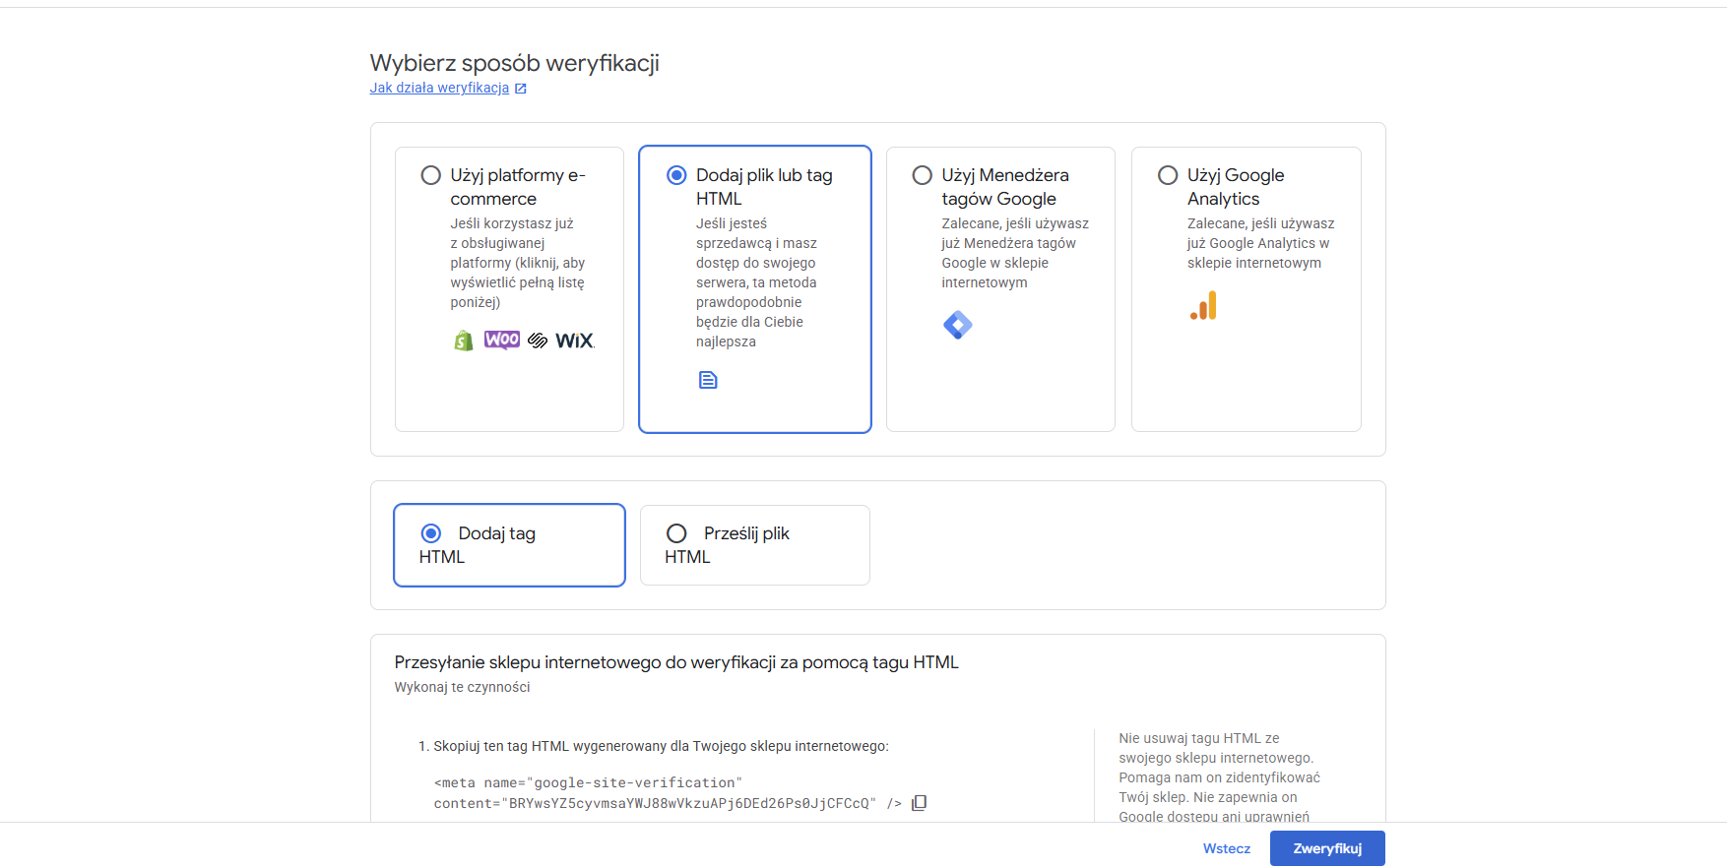Click the external-link icon beside Jak działa weryfikacja
Image resolution: width=1727 pixels, height=868 pixels.
pyautogui.click(x=521, y=89)
